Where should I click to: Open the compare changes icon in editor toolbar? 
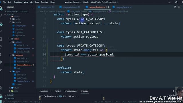[175, 7]
